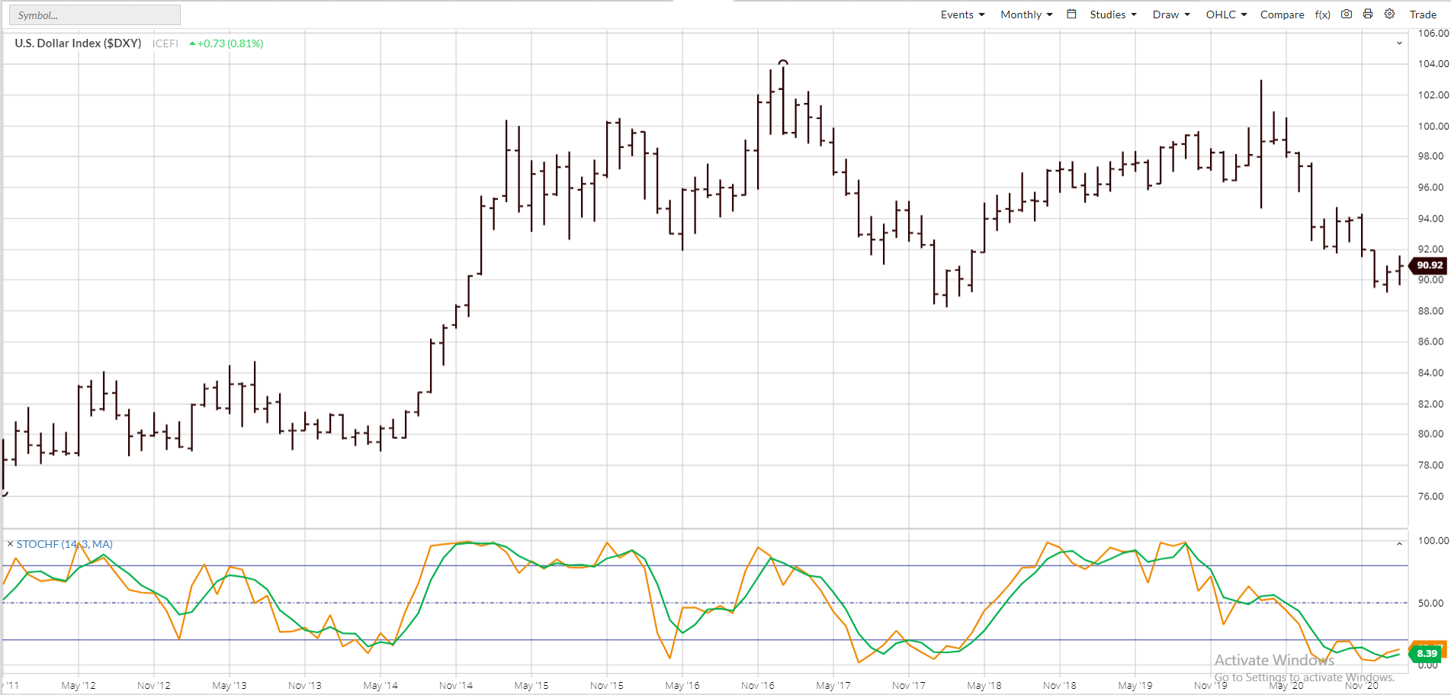The width and height of the screenshot is (1451, 695).
Task: Click the 90.92 current price marker
Action: [1428, 265]
